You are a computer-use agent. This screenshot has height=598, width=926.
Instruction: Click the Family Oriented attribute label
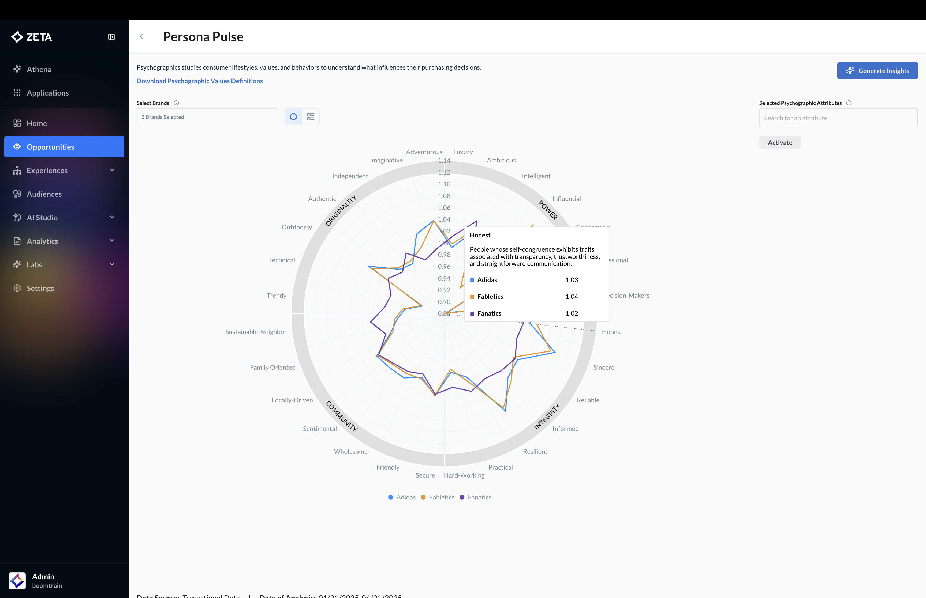272,368
